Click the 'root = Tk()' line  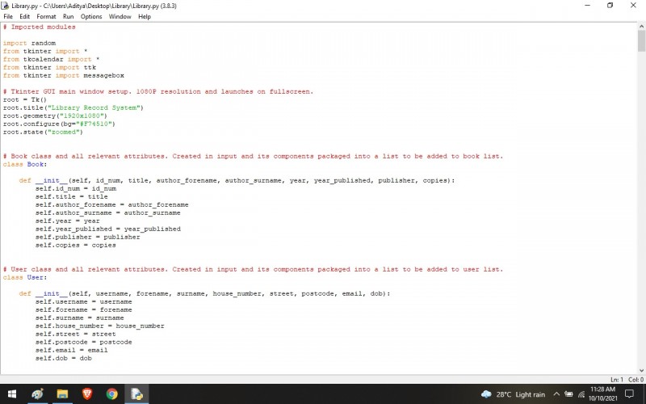[x=25, y=99]
